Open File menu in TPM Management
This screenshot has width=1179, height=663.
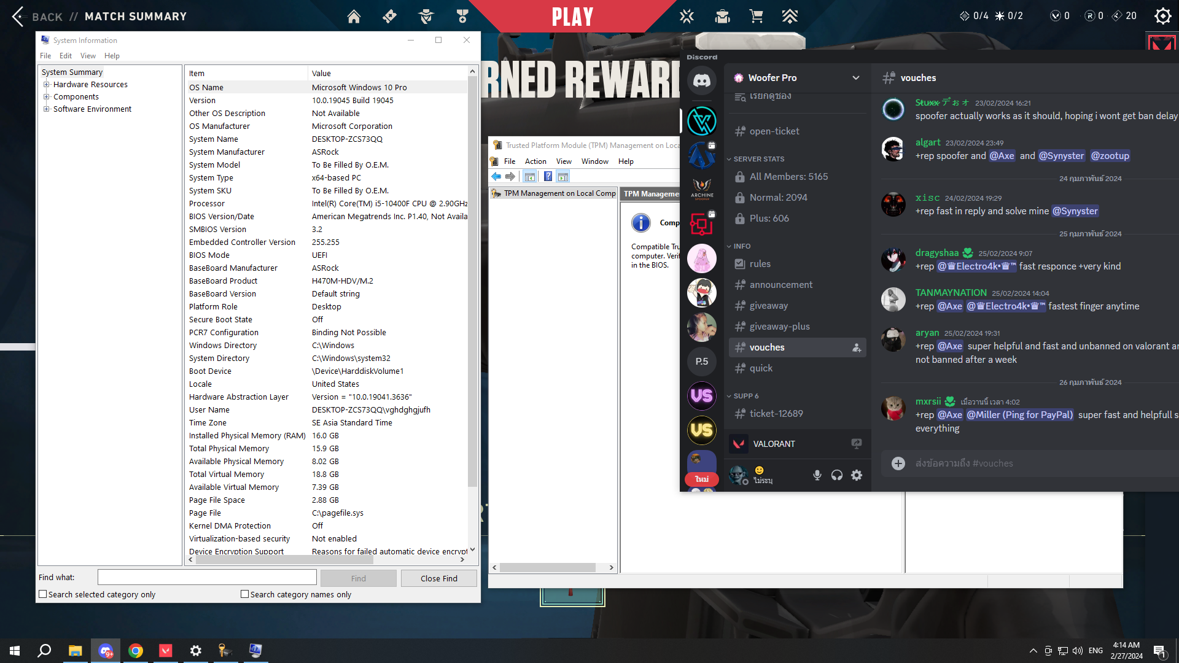pos(510,161)
